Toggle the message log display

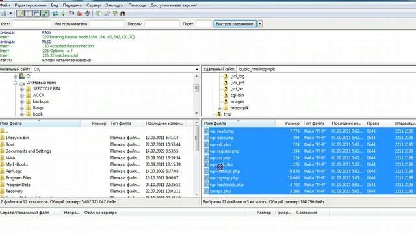pos(20,14)
